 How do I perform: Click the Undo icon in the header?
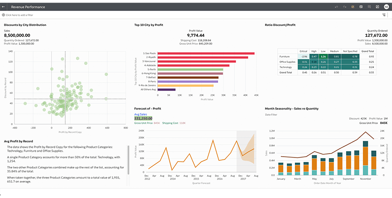tap(336, 7)
